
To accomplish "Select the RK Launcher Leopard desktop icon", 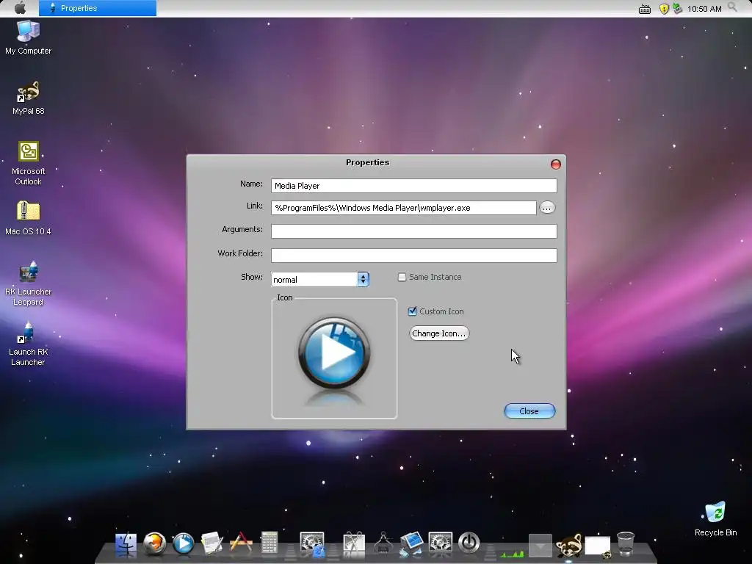I will 29,283.
